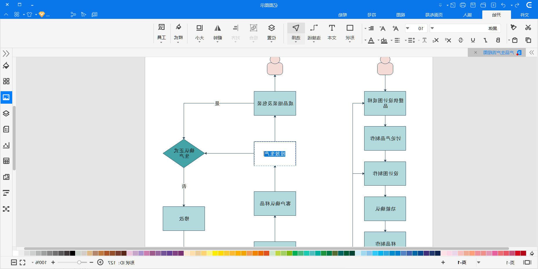
Task: Open the page list dropdown arrow in the status bar
Action: coord(479,263)
